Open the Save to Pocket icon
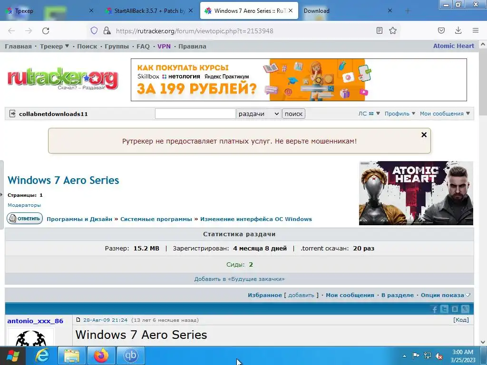Screen dimensions: 487x365 tap(441, 30)
